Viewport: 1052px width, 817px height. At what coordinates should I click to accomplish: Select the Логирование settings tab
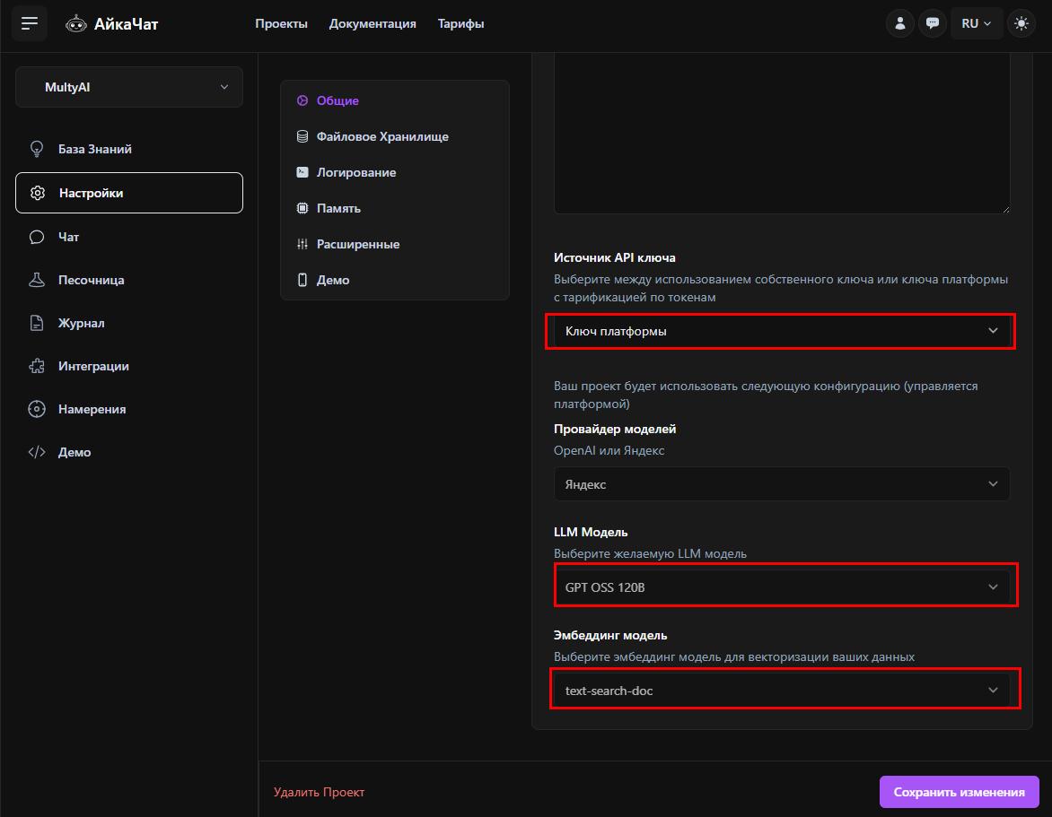pos(355,172)
